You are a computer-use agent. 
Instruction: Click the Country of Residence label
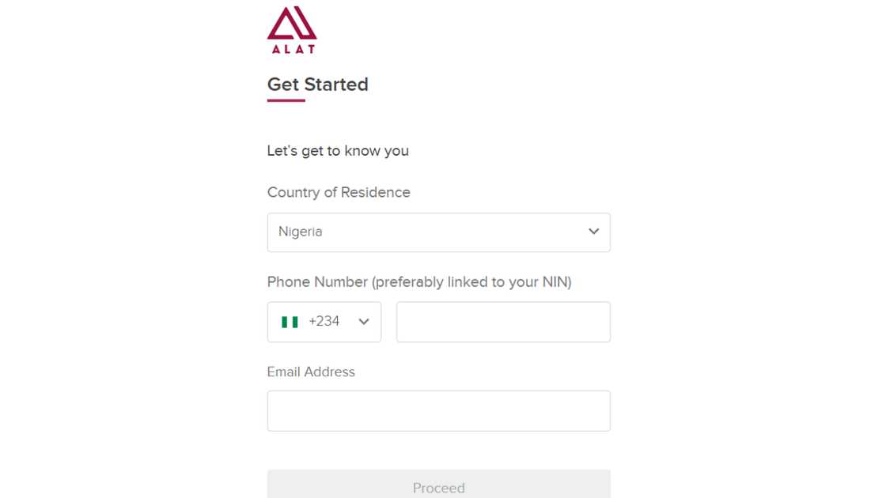point(339,192)
